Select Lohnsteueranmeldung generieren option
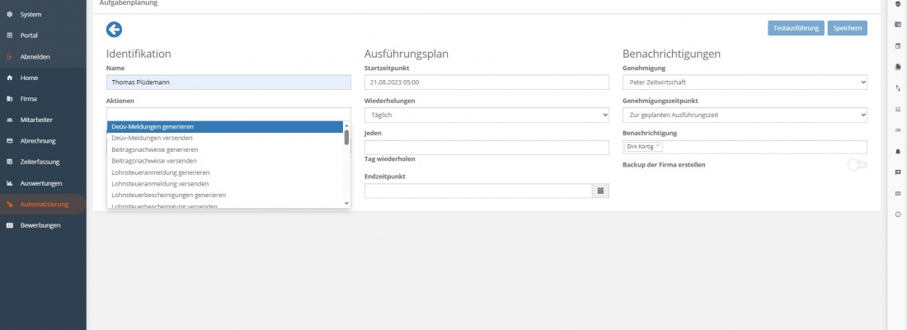The height and width of the screenshot is (330, 907). tap(225, 172)
